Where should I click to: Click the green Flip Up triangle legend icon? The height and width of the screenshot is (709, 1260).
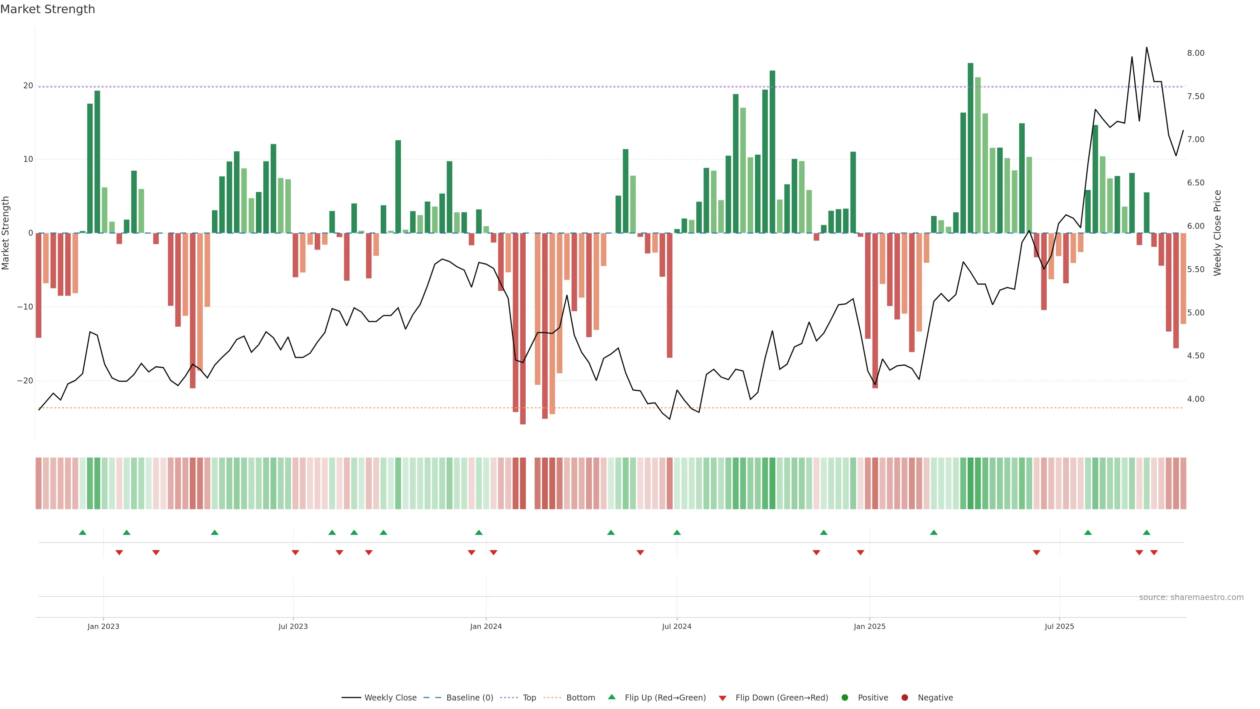tap(611, 697)
